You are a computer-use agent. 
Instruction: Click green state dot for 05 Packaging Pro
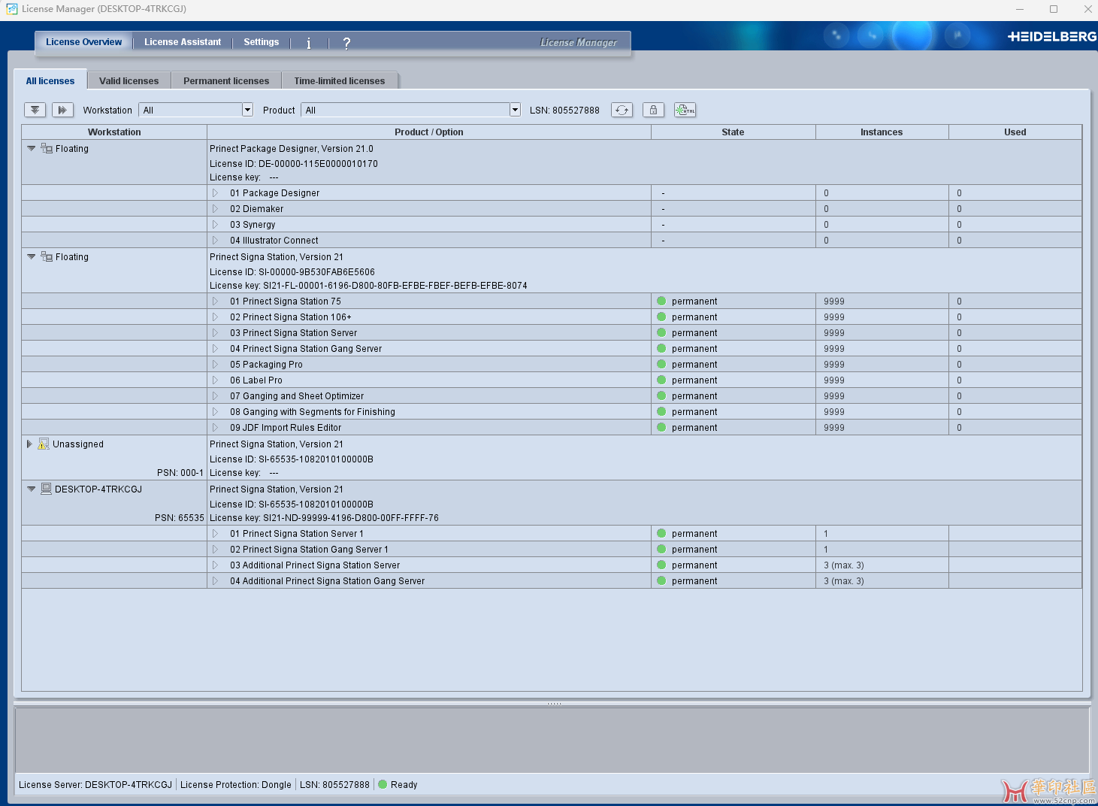point(661,364)
